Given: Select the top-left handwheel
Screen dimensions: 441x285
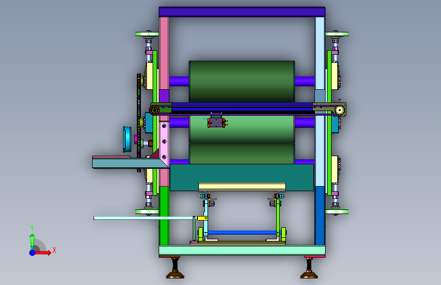Looking at the screenshot, I should (x=147, y=34).
